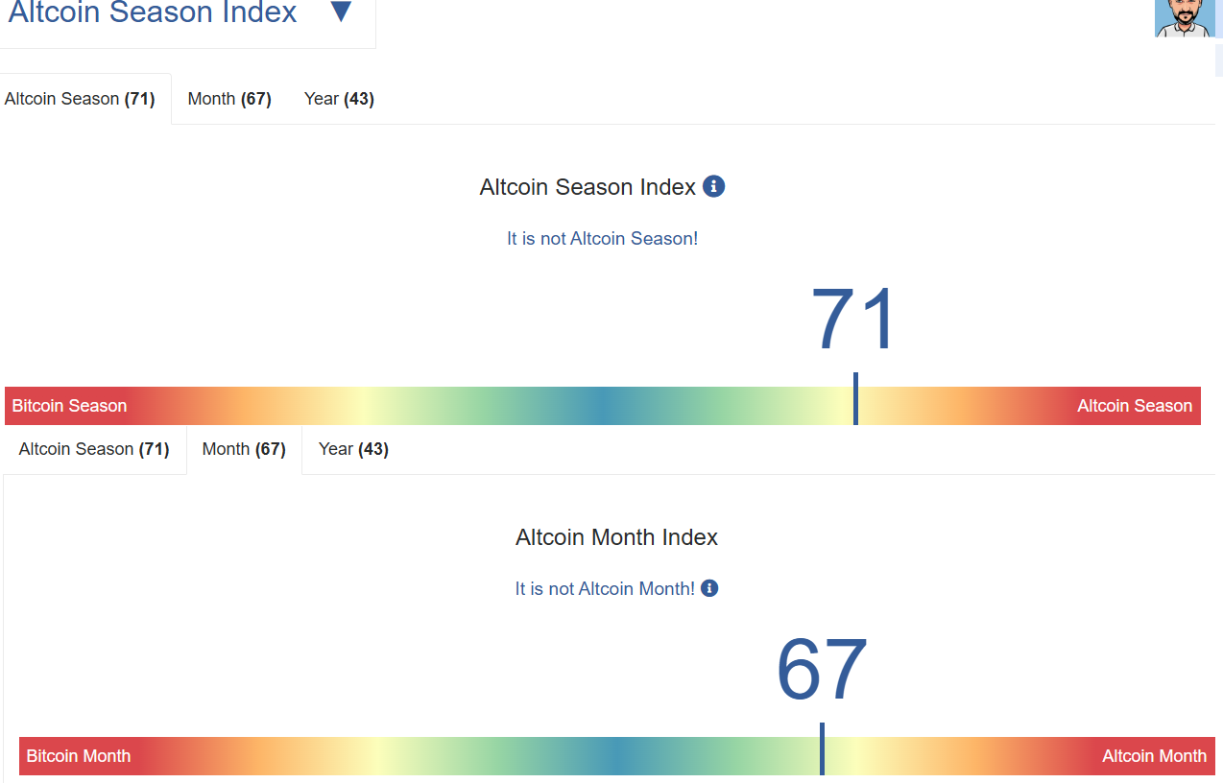Open the info icon beside It is not Altcoin Month
The height and width of the screenshot is (783, 1223).
click(709, 588)
